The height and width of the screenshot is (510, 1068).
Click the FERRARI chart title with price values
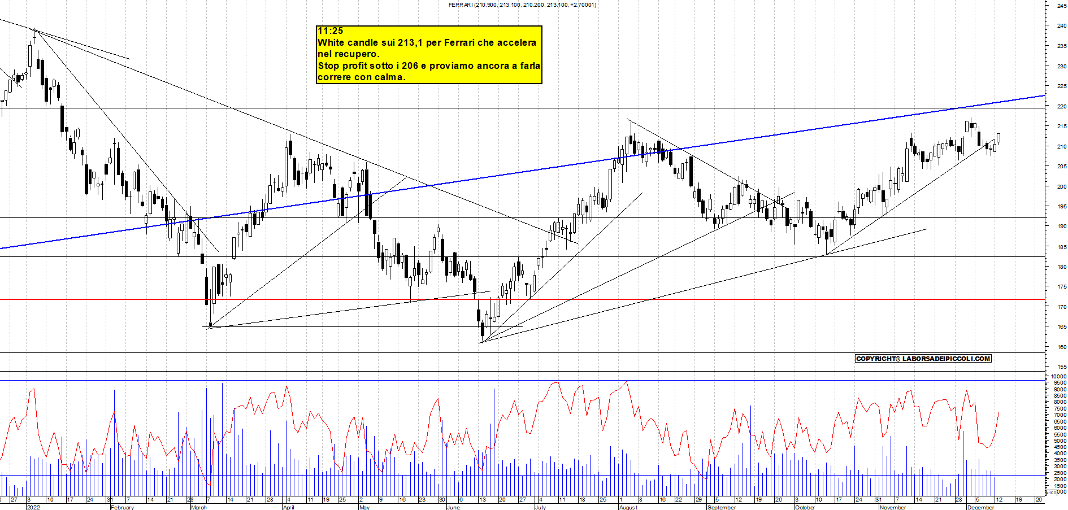(x=522, y=5)
